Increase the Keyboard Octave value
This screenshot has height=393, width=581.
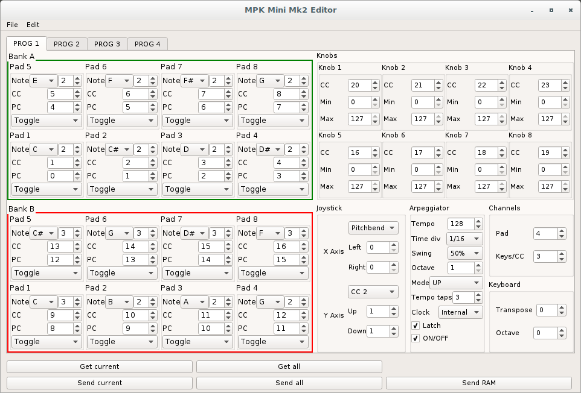click(562, 330)
